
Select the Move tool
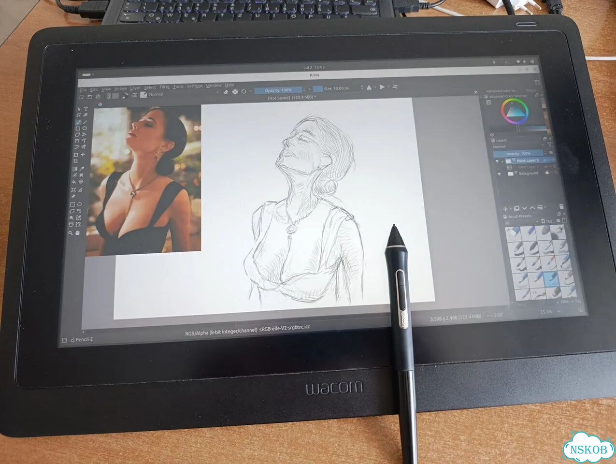(83, 155)
